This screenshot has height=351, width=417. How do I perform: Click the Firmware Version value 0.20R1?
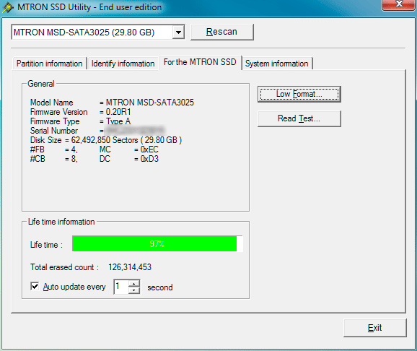pyautogui.click(x=118, y=112)
